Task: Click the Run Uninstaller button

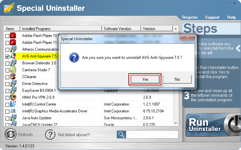Action: click(x=213, y=125)
